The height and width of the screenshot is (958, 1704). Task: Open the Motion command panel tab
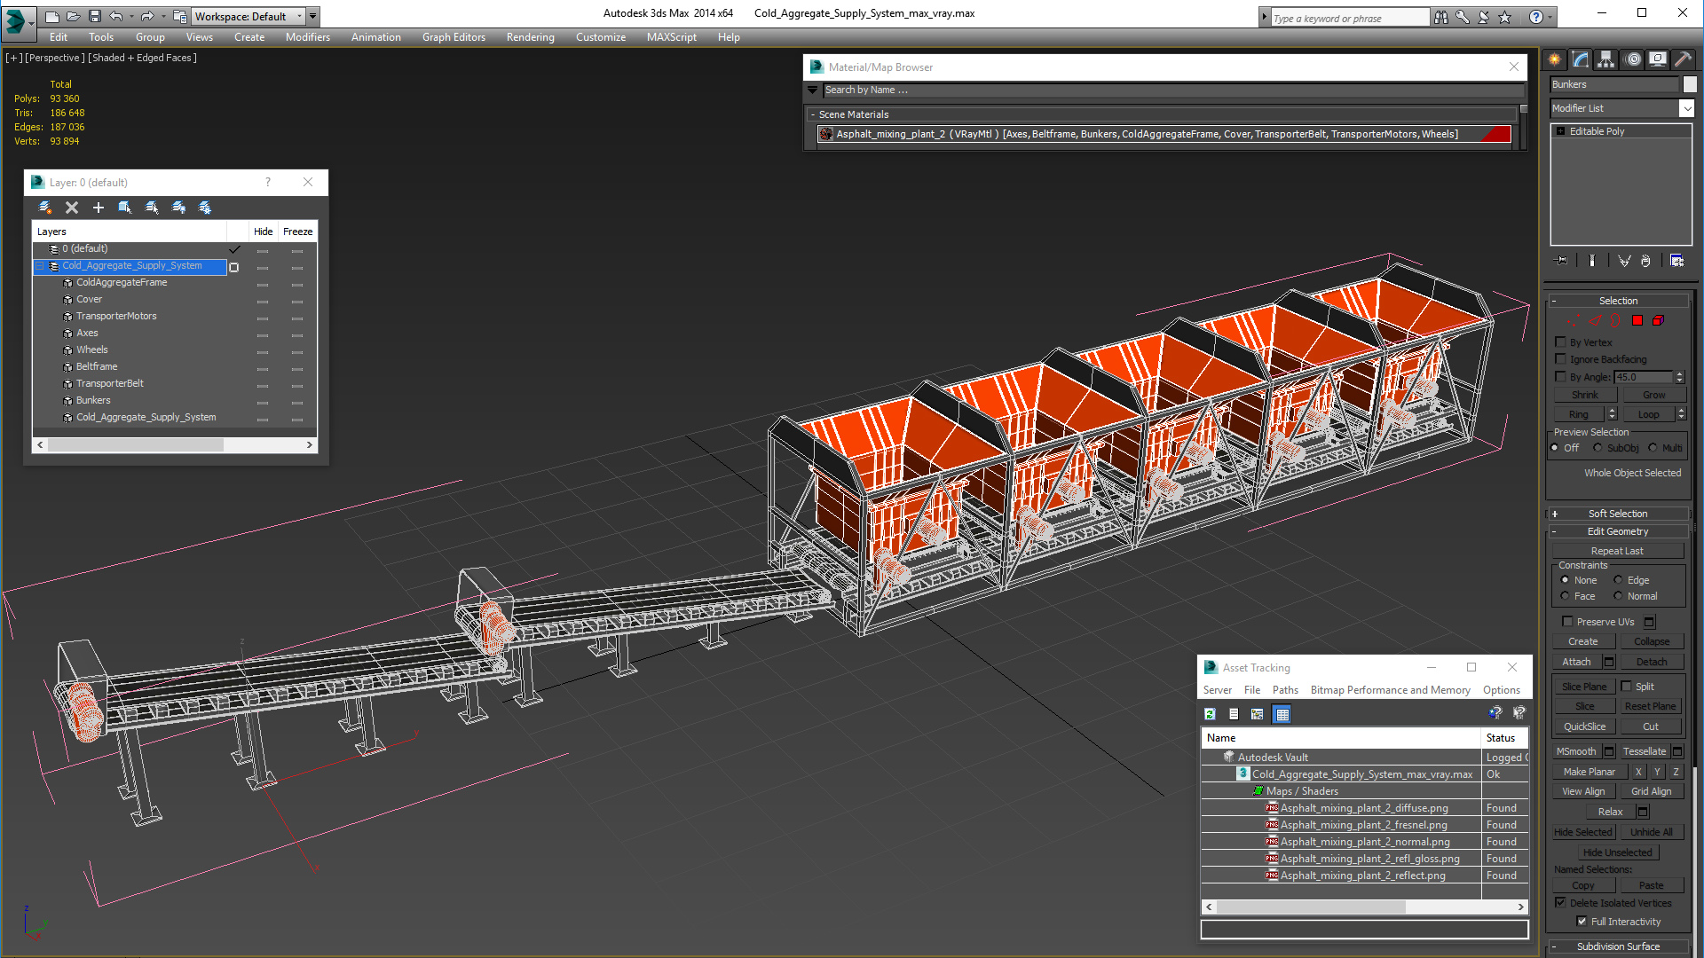[x=1633, y=59]
